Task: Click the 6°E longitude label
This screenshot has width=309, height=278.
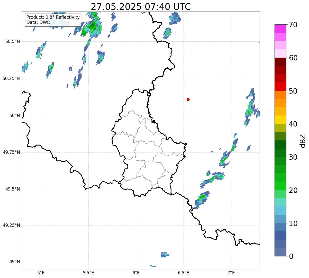Action: tap(136, 273)
